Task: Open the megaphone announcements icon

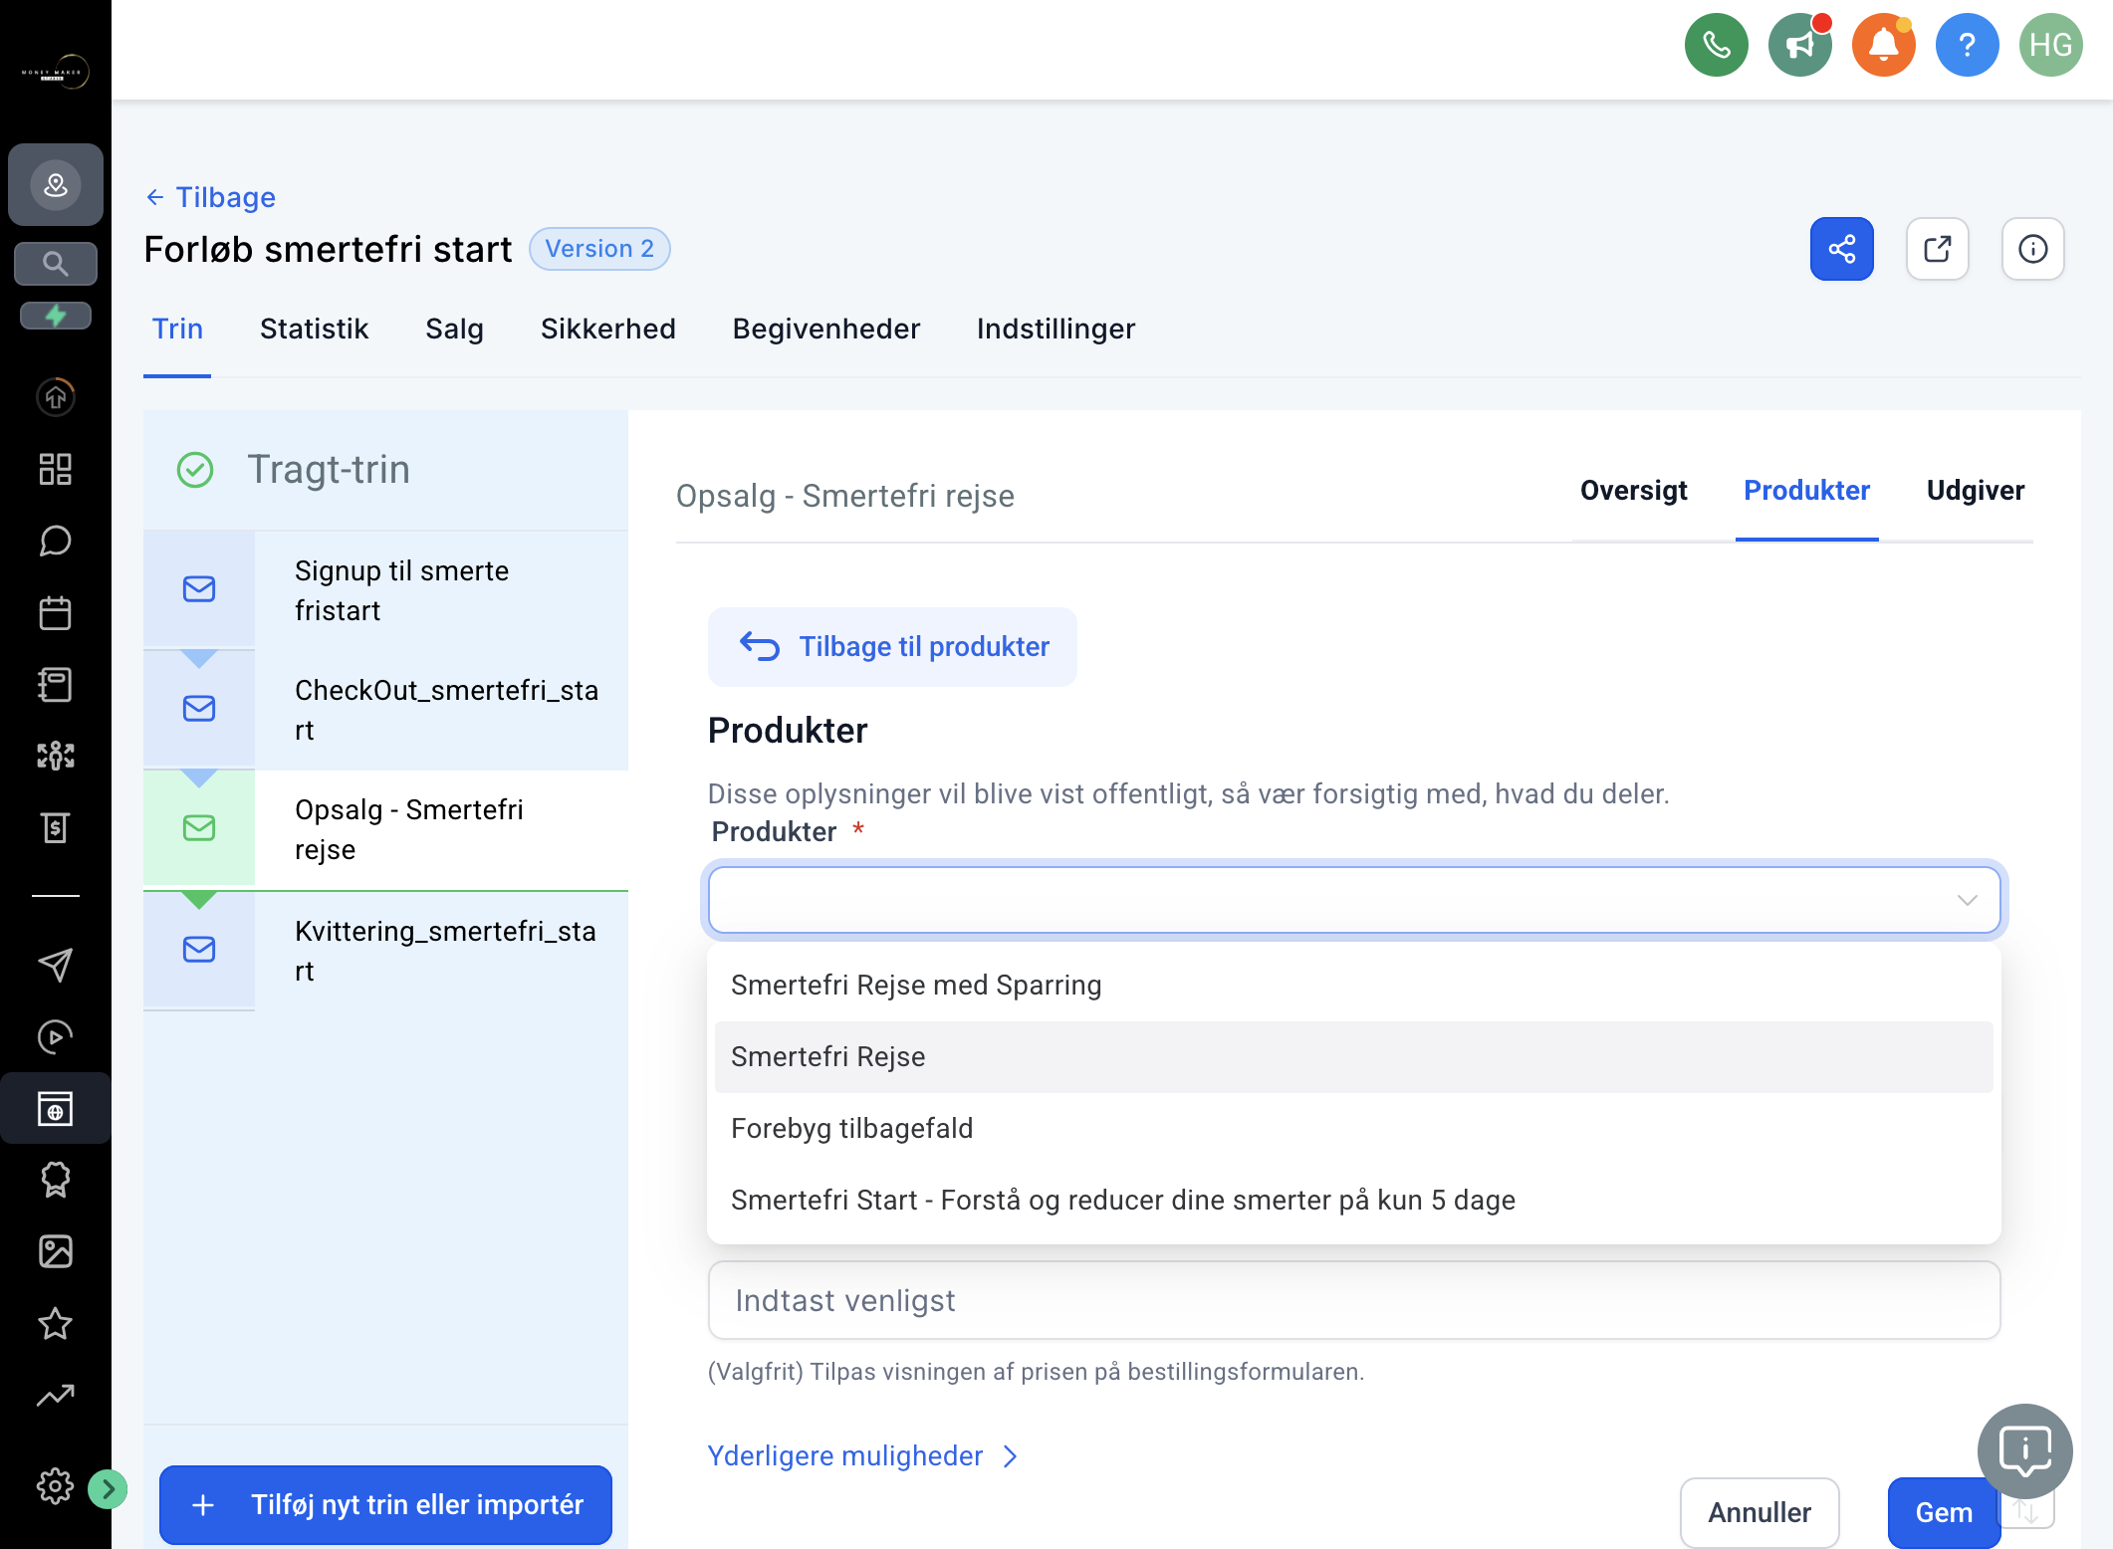Action: pos(1799,45)
